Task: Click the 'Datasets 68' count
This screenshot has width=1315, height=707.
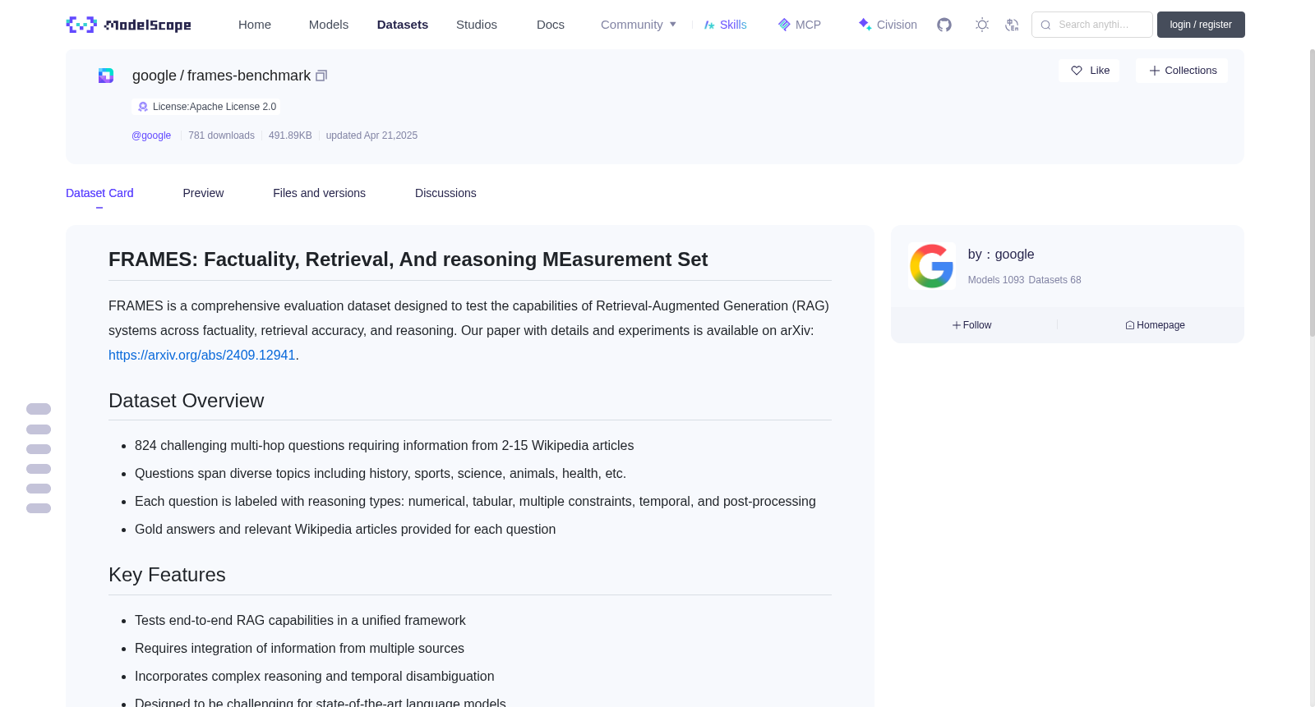Action: pyautogui.click(x=1054, y=280)
